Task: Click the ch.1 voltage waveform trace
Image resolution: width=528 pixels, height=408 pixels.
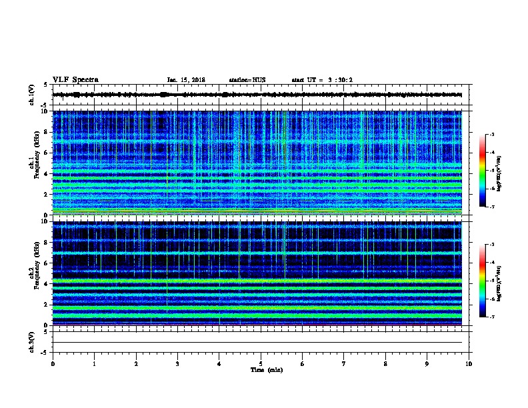Action: (257, 95)
